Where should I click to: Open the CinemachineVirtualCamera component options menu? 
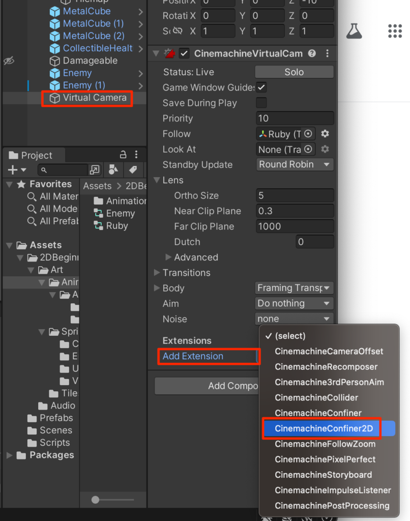point(327,53)
